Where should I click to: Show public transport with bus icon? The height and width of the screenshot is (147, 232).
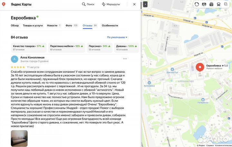(218, 4)
